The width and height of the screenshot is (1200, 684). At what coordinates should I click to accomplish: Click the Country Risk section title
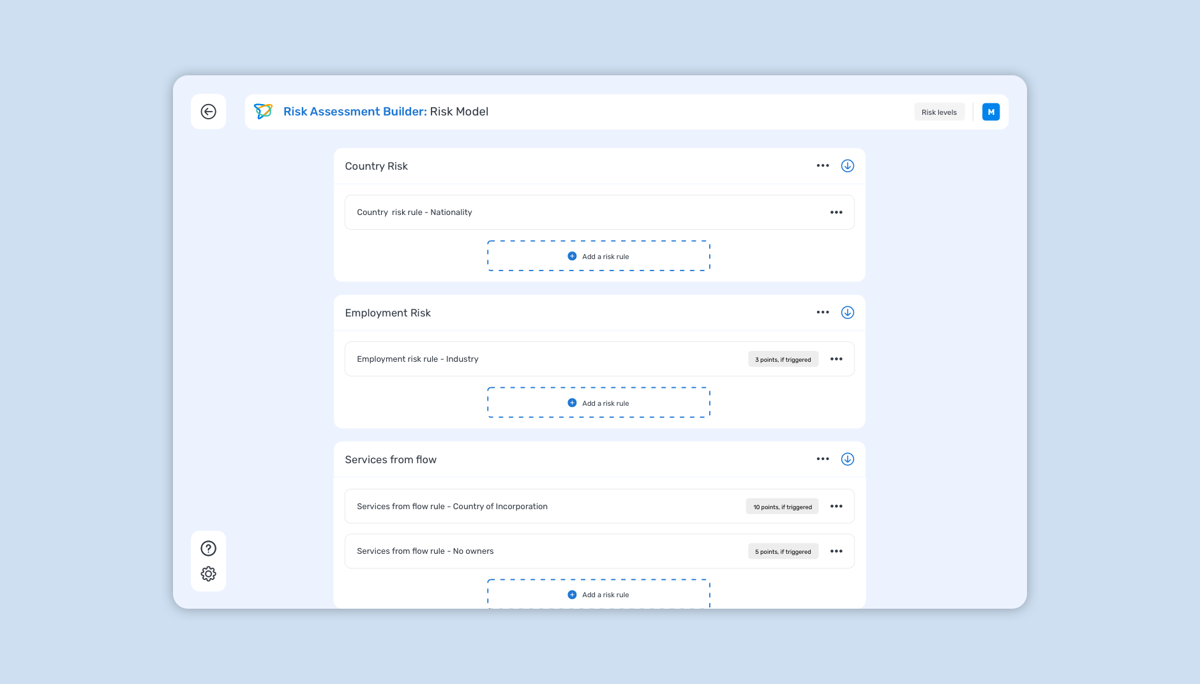[376, 166]
